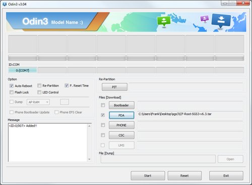252x185 pixels.
Task: Click the large blue download icon in banner
Action: coord(221,21)
